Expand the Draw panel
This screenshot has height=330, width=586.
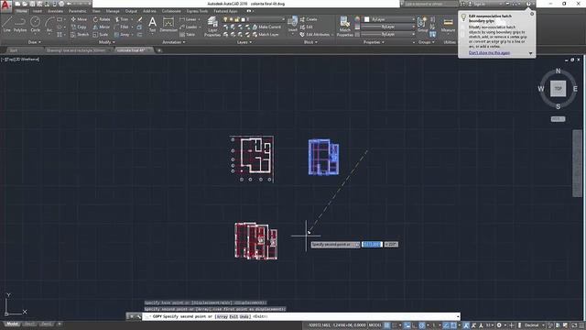[x=35, y=42]
